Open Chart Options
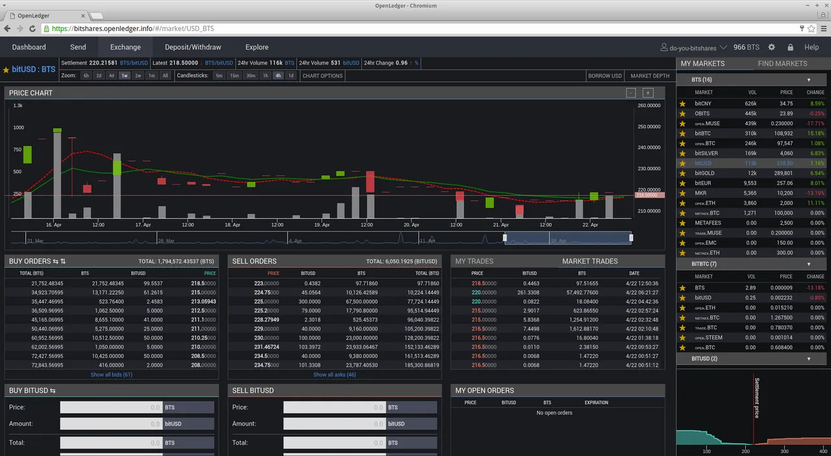 pyautogui.click(x=323, y=76)
